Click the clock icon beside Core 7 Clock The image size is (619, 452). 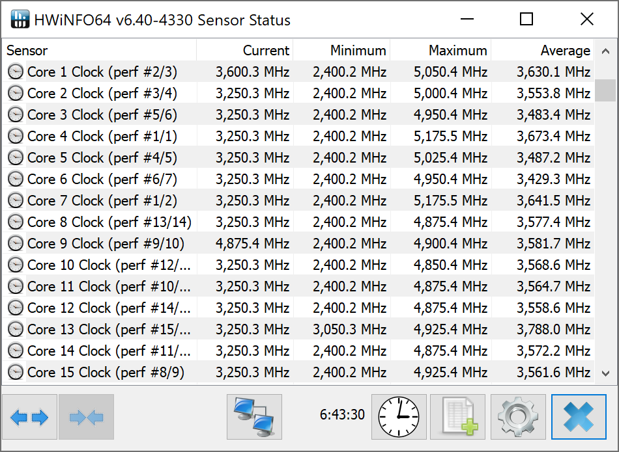(16, 200)
